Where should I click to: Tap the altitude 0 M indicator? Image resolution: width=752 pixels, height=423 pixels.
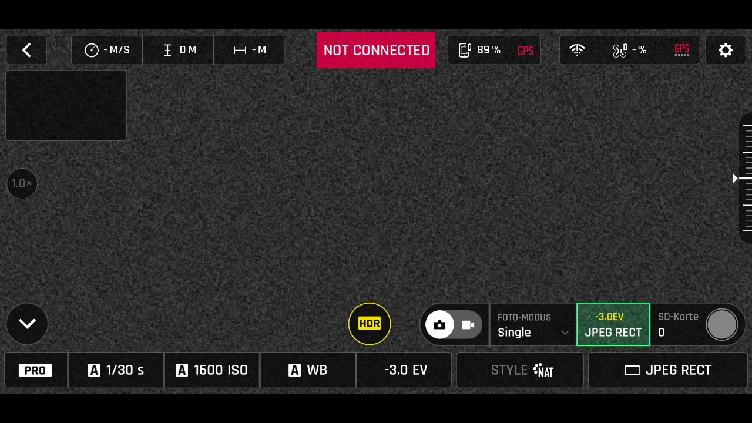point(179,50)
